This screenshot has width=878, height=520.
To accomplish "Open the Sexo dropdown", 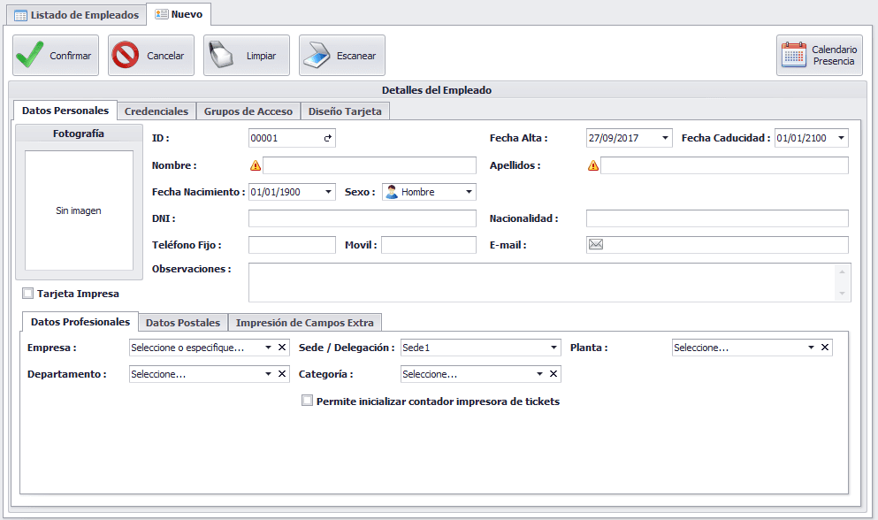I will click(469, 192).
